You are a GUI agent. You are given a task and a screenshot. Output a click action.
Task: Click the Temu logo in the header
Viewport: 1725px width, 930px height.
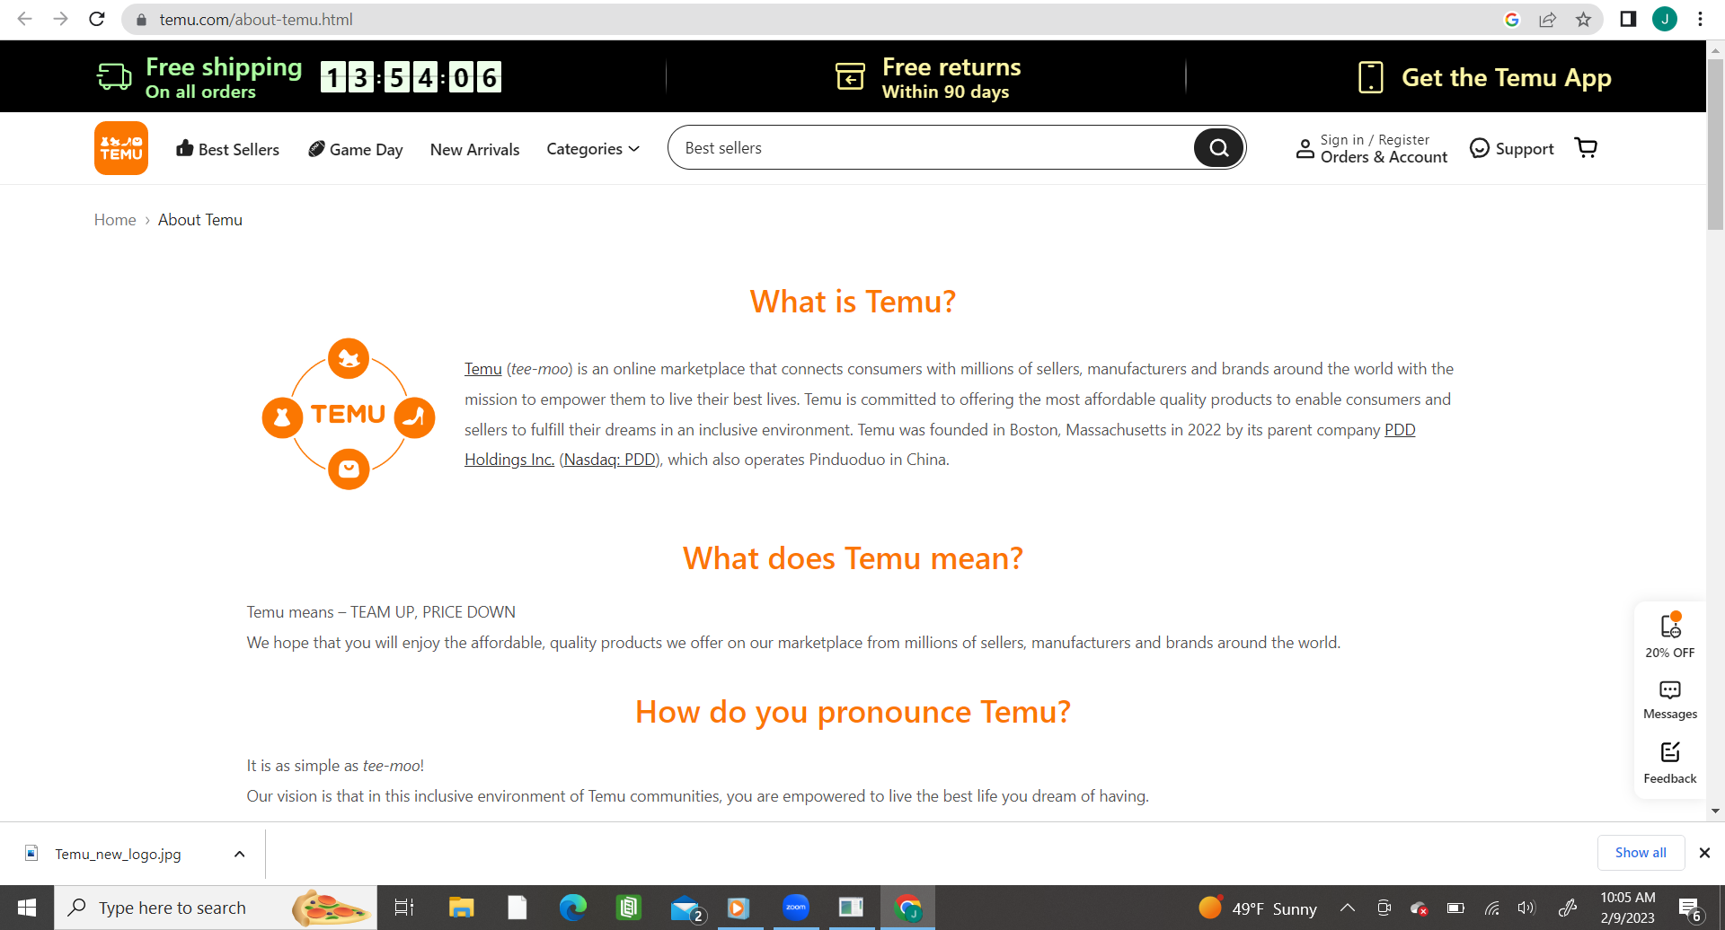click(x=121, y=148)
